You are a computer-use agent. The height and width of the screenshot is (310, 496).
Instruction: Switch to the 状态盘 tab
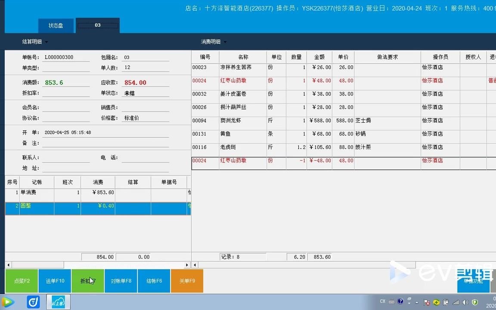56,25
